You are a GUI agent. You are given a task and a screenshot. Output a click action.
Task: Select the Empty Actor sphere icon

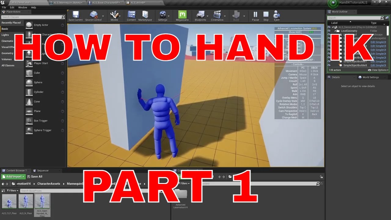tap(29, 25)
